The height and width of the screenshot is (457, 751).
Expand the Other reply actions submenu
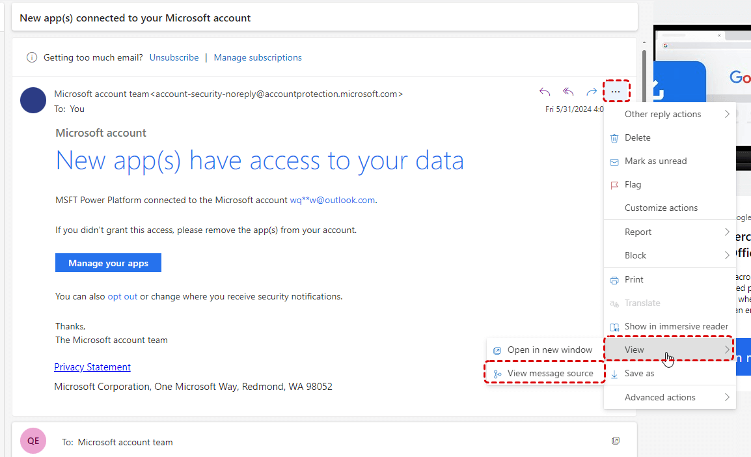669,115
